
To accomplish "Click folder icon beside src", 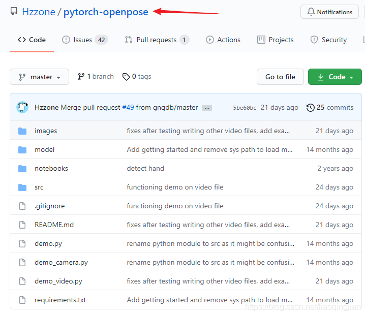I will 22,187.
